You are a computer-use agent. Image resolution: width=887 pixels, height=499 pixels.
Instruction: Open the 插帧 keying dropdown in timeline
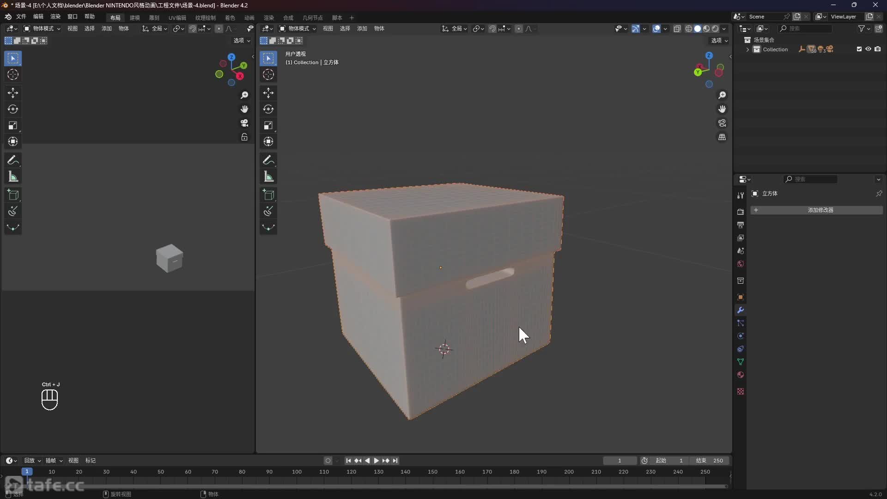54,461
